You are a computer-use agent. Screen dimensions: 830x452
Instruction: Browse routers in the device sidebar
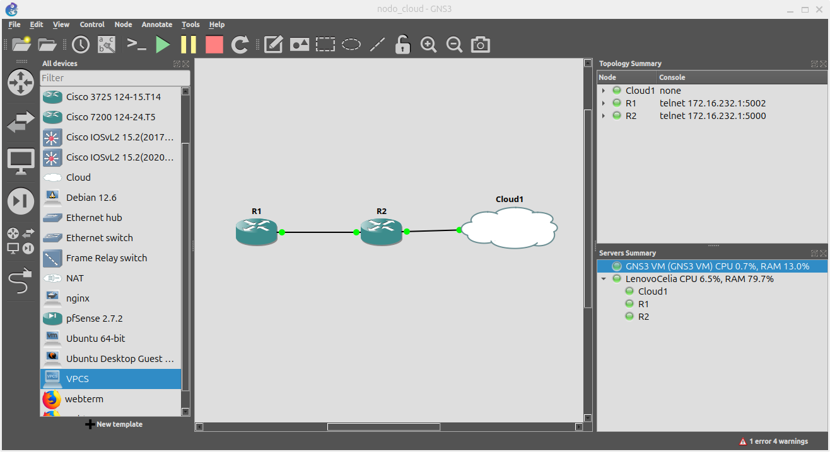coord(21,82)
